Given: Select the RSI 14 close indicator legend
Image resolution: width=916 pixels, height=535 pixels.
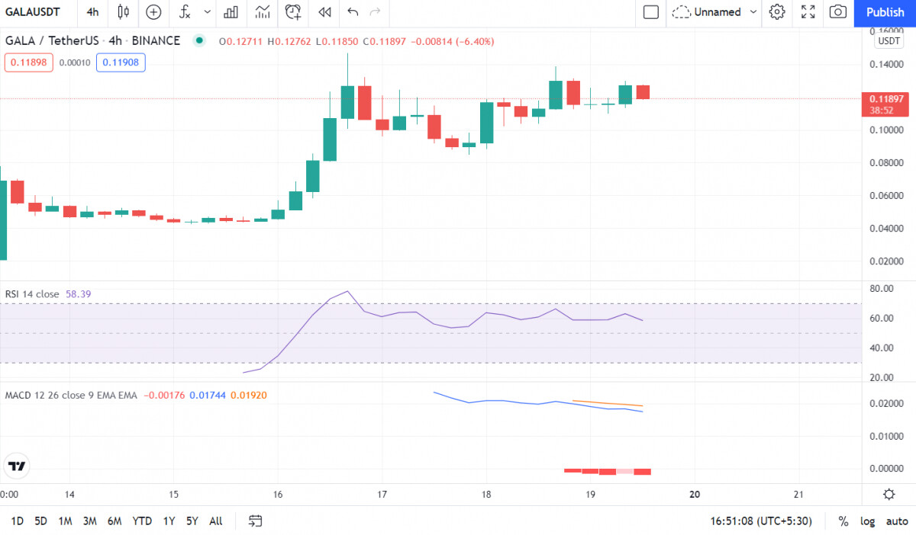Looking at the screenshot, I should coord(32,293).
